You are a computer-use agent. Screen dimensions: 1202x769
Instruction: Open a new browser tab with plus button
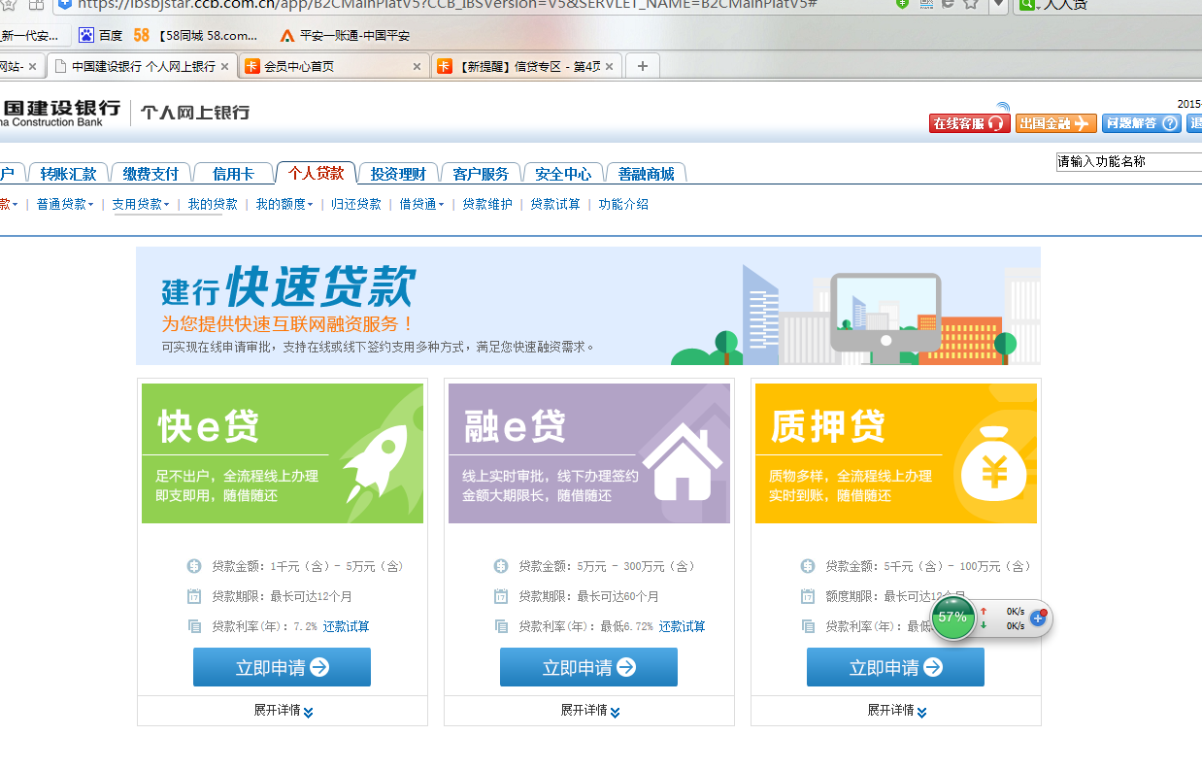tap(642, 66)
